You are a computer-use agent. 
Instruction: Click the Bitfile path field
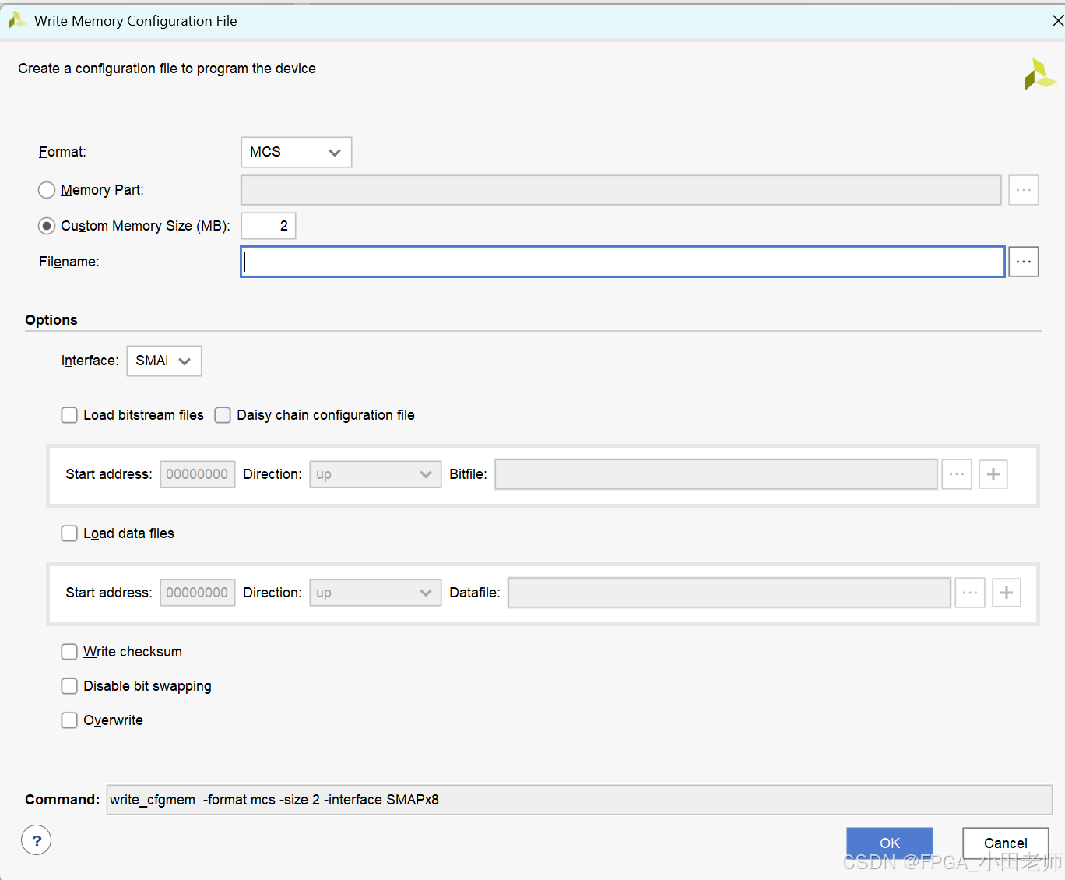click(x=716, y=474)
